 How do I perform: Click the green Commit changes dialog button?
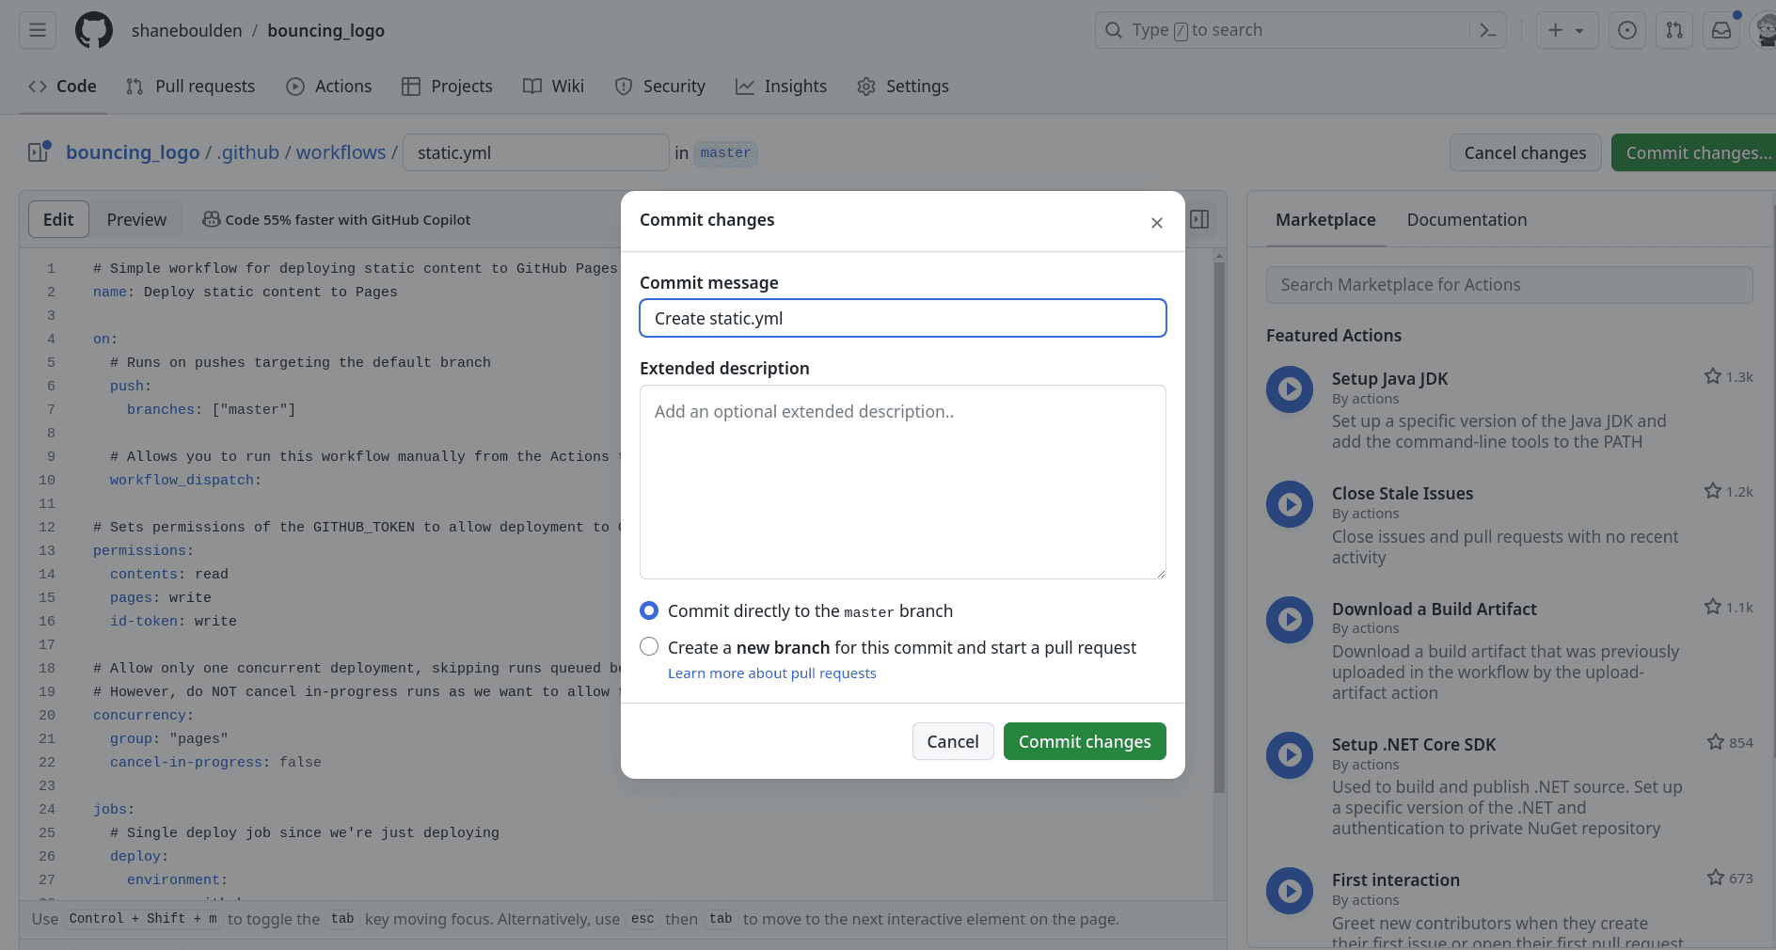pos(1085,741)
